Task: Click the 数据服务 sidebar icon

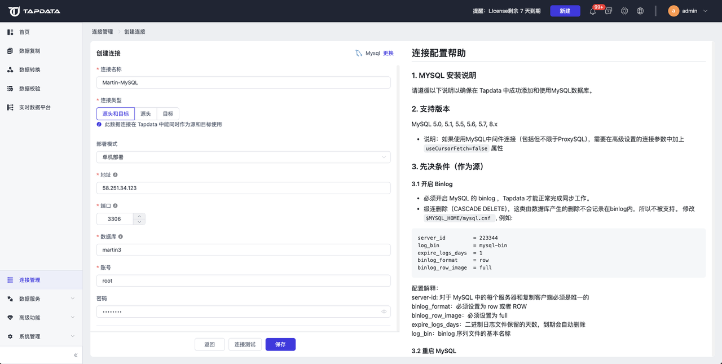Action: [10, 299]
